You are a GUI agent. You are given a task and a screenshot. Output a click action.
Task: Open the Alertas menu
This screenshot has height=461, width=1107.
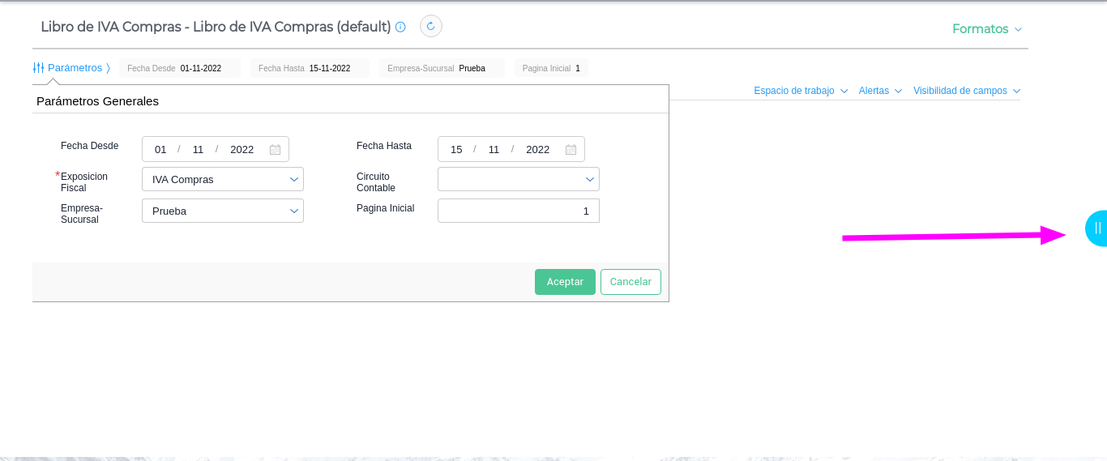[880, 91]
